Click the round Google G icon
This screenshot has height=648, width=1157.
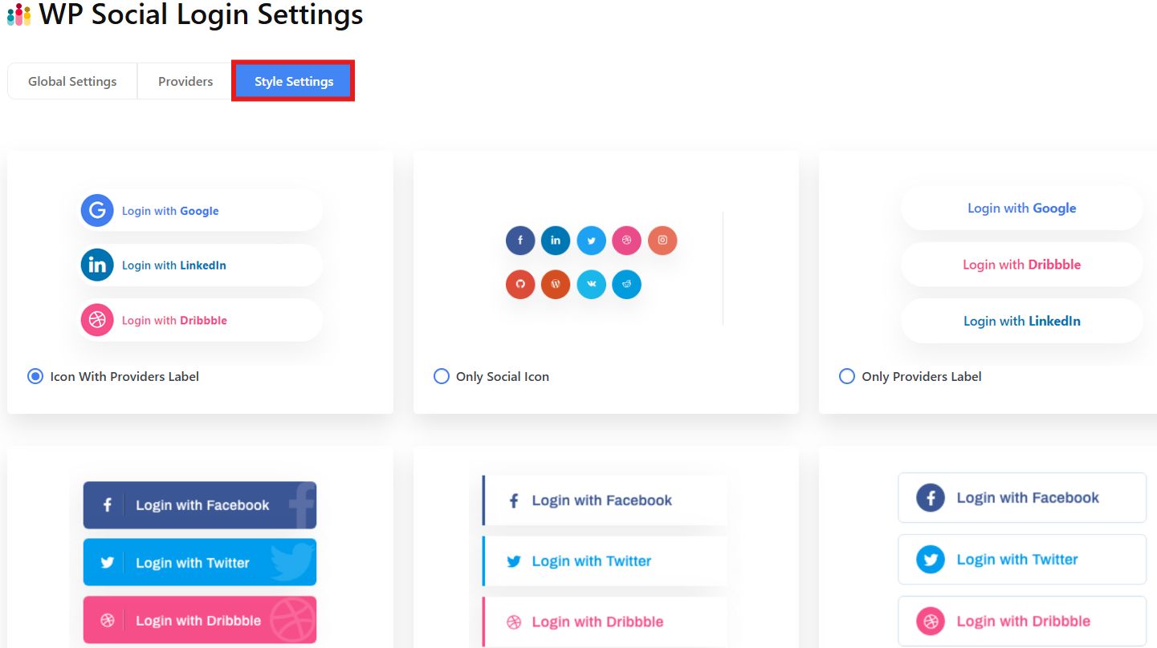coord(97,211)
